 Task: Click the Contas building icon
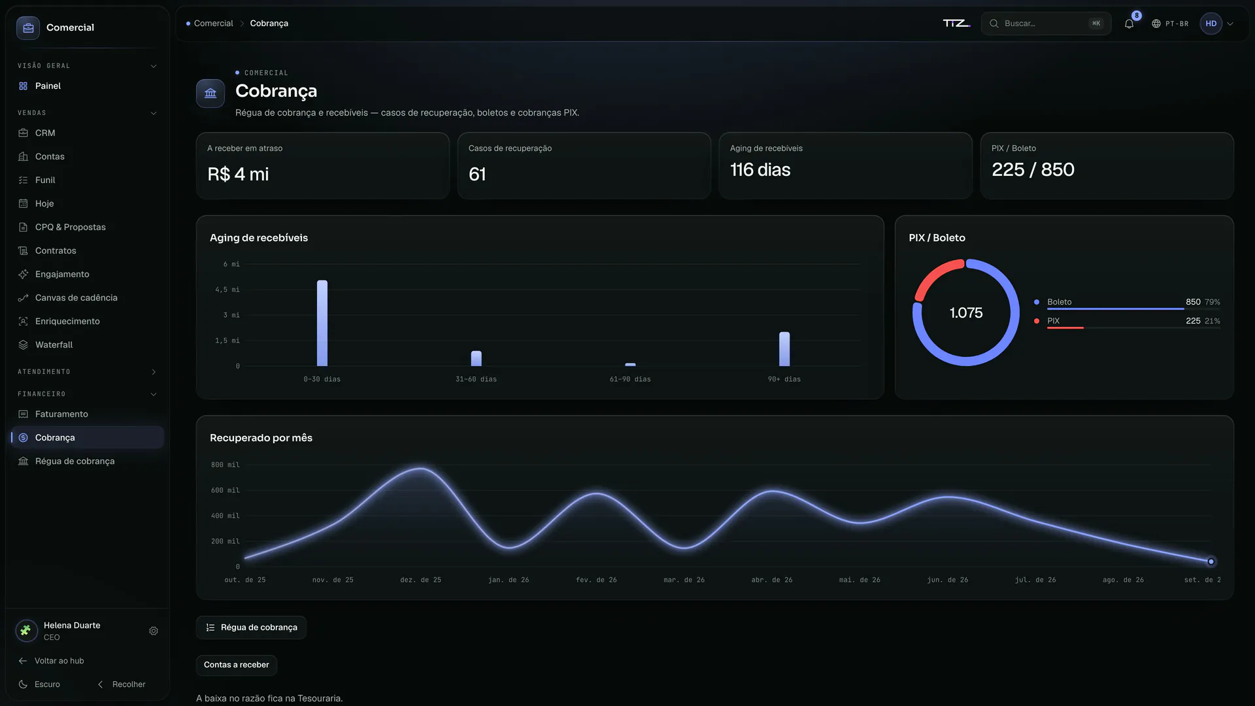click(x=24, y=156)
